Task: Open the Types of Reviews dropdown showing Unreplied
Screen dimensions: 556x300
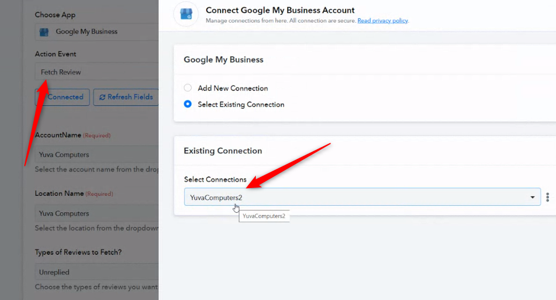Action: pos(97,272)
